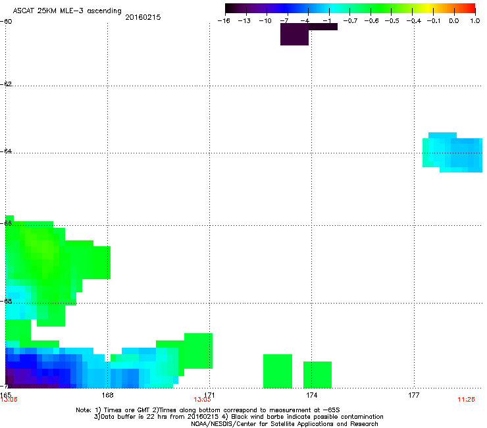Click the red end of the color bar
The height and width of the screenshot is (428, 487).
point(471,9)
